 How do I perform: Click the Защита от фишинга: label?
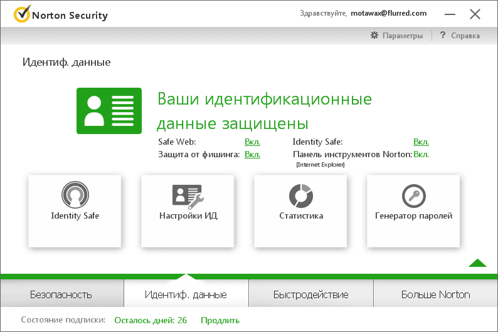[199, 155]
